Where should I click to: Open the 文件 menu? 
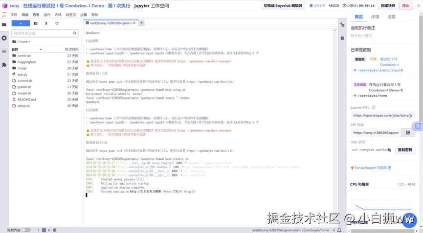point(14,15)
